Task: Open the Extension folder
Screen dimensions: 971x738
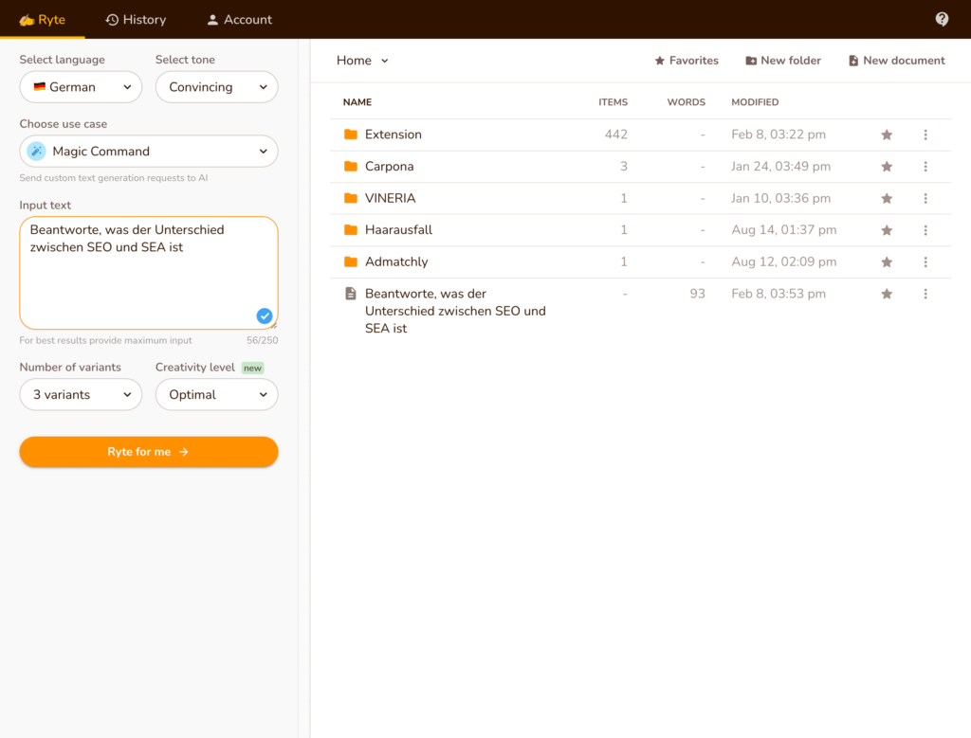Action: (x=394, y=135)
